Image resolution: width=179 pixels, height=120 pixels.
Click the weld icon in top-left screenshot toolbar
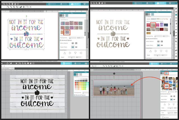(21, 7)
